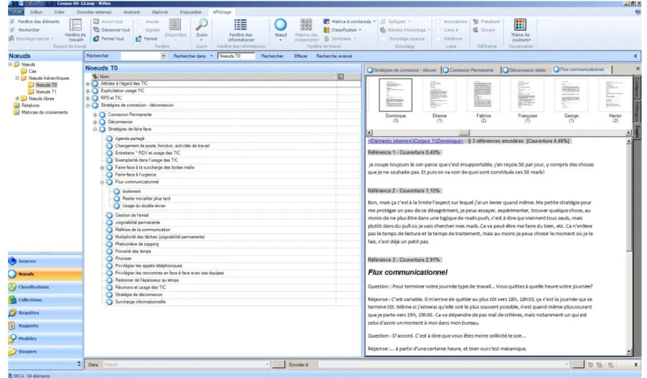This screenshot has height=378, width=647.
Task: Click the Recherche avancé button
Action: (x=334, y=56)
